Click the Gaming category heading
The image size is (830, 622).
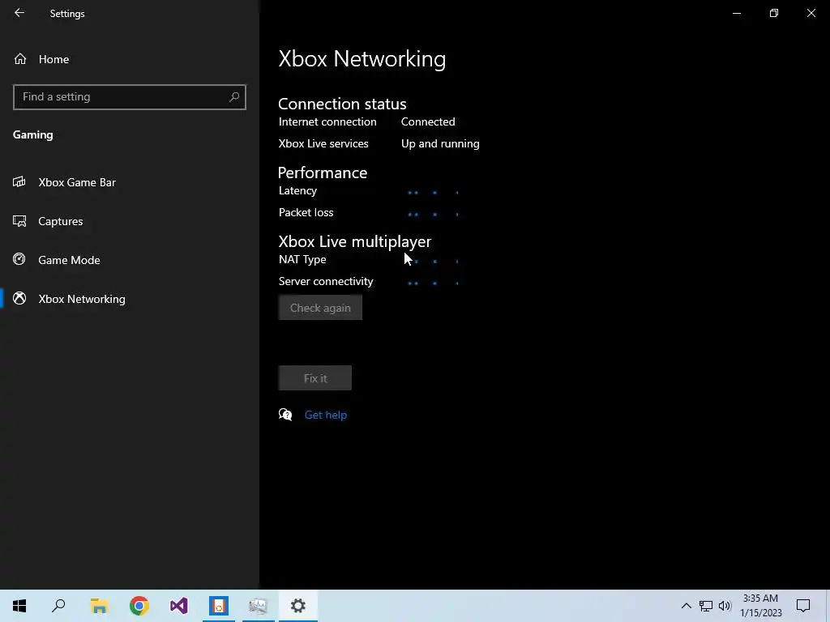32,135
